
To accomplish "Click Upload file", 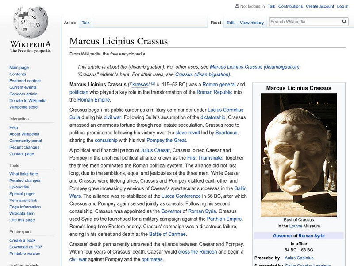I will pos(19,187).
